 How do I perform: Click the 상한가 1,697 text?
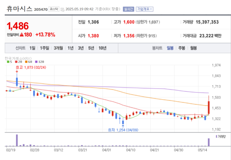pos(147,22)
